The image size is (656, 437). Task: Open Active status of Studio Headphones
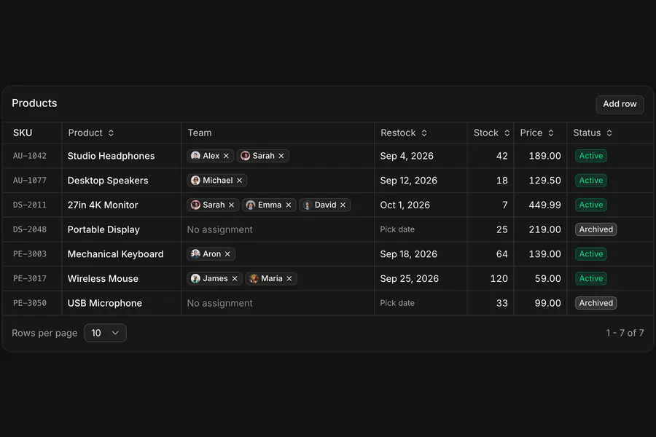[590, 156]
